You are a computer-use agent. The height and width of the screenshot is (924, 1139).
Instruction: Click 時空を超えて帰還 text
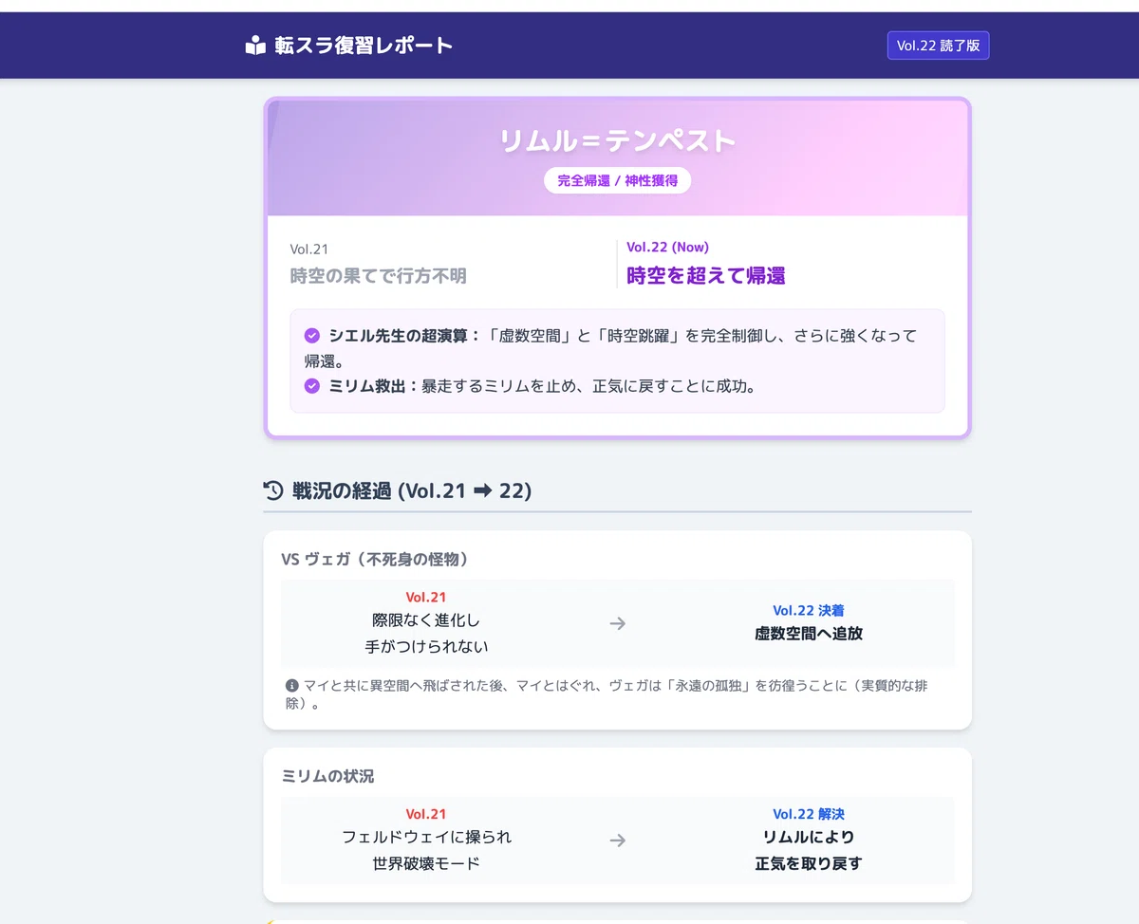(x=705, y=276)
